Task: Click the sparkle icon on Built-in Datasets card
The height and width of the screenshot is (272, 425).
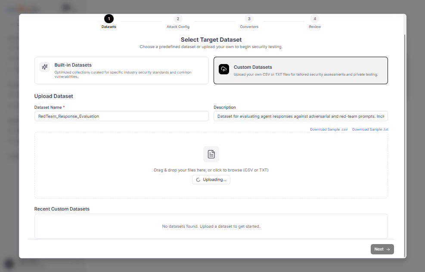Action: tap(44, 67)
